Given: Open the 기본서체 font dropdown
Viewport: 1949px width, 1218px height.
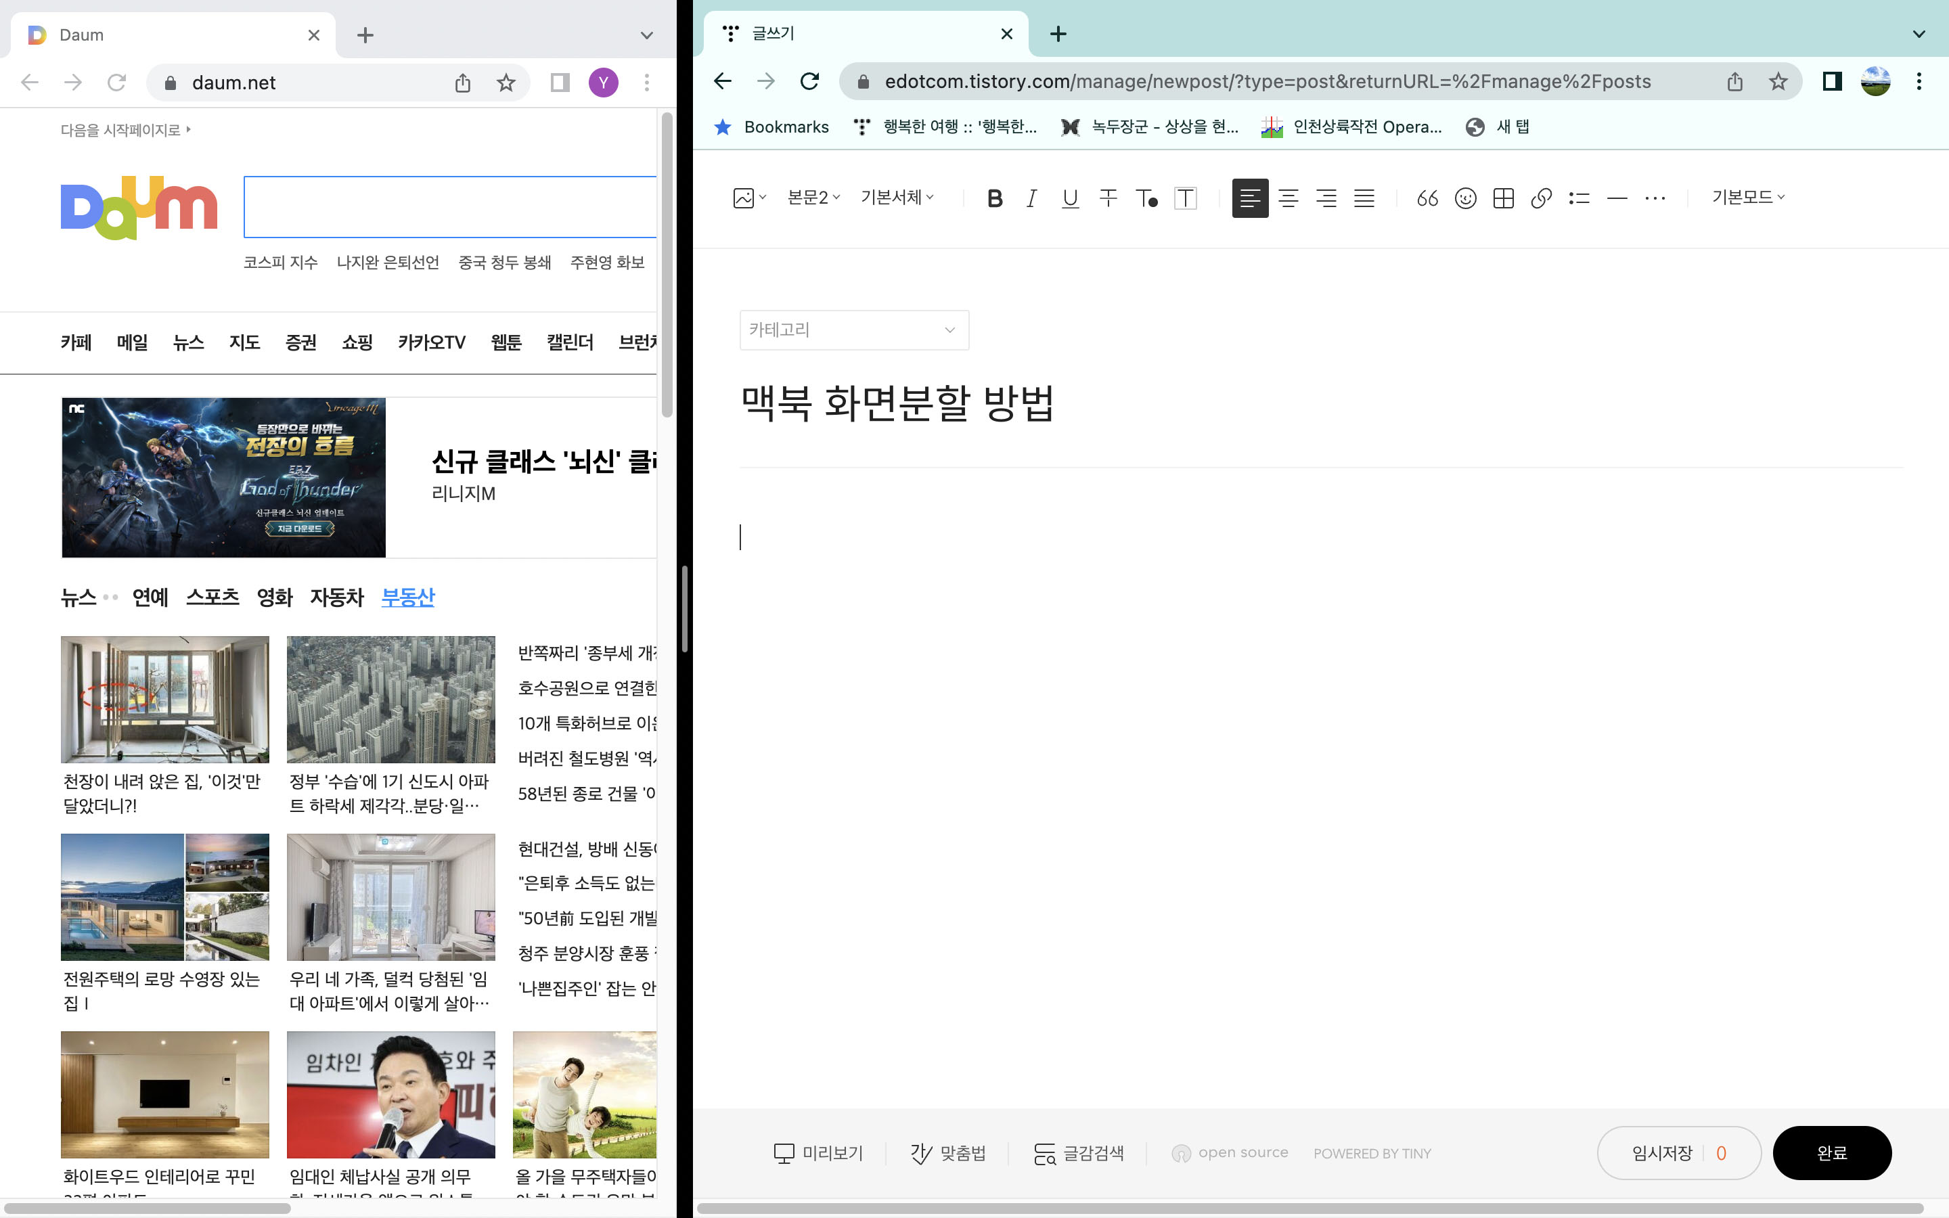Looking at the screenshot, I should click(x=897, y=198).
